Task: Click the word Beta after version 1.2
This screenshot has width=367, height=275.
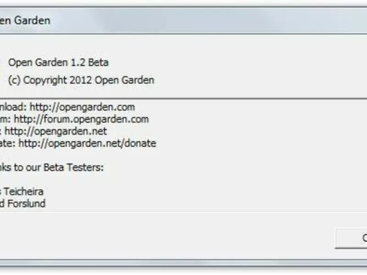Action: pyautogui.click(x=98, y=62)
